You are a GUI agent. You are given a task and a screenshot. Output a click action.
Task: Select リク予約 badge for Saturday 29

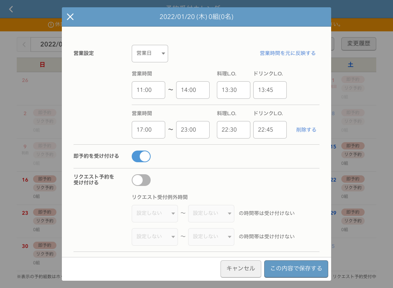click(353, 221)
